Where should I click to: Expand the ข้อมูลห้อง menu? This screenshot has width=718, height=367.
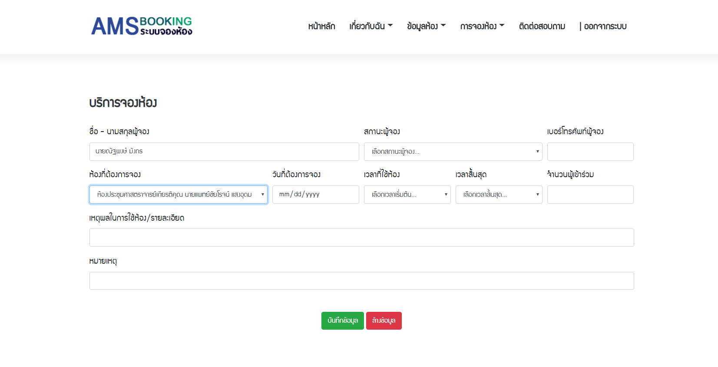point(426,26)
